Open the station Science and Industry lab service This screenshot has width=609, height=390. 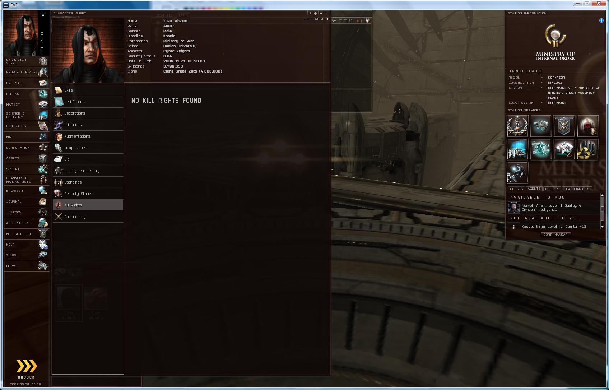point(517,149)
